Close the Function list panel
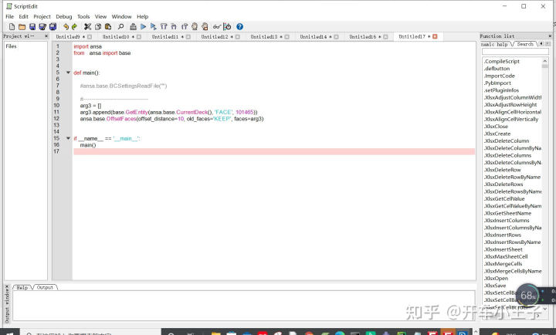556x335 pixels. [550, 36]
